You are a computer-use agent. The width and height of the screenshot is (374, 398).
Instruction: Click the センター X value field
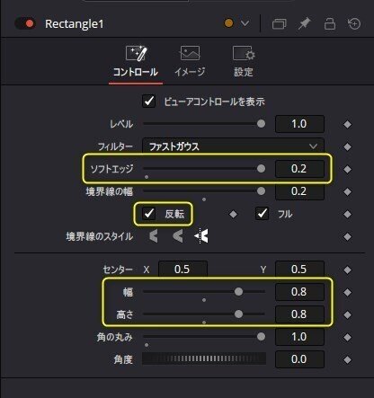183,269
